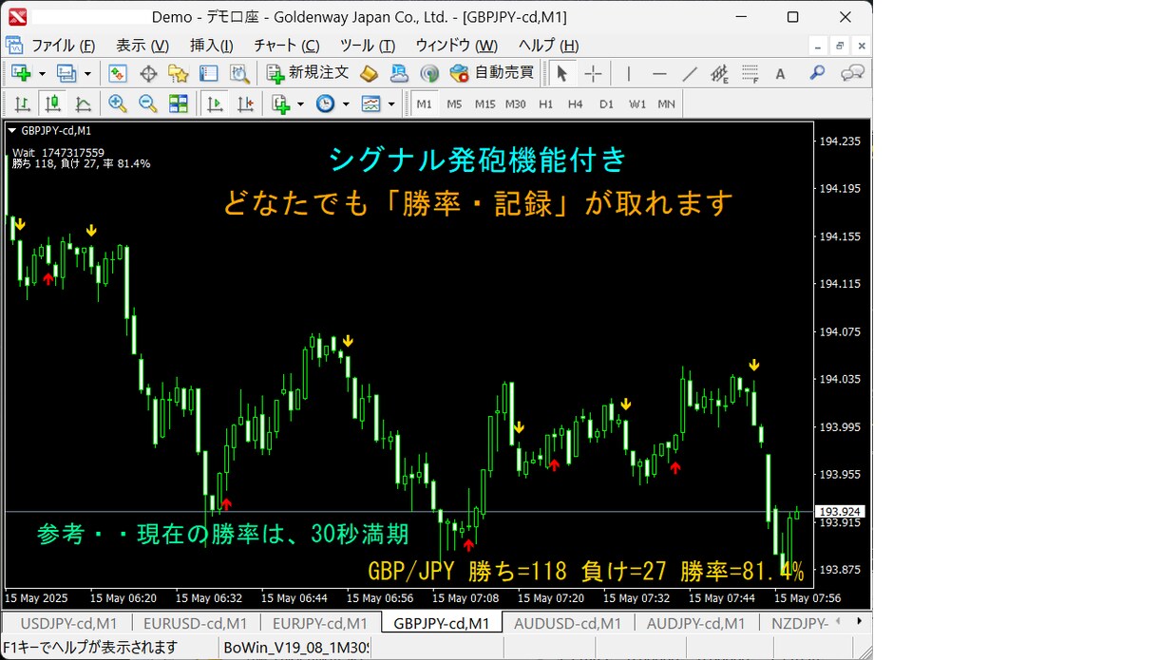Tile the chart windows
The width and height of the screenshot is (1159, 660).
(179, 104)
